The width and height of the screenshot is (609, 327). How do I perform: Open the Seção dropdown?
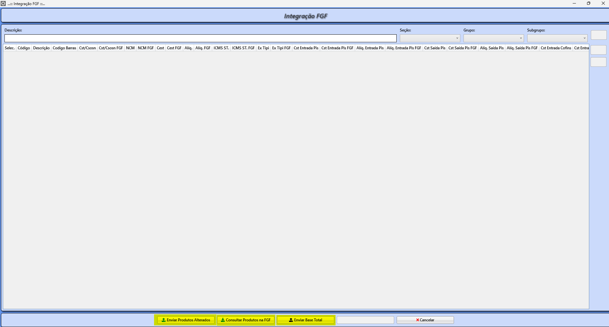click(430, 38)
